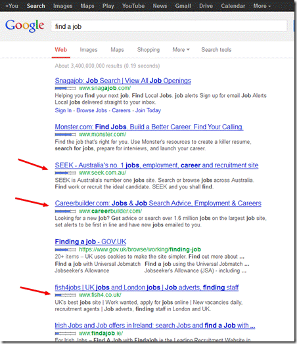
Task: Switch to Shopping results tab
Action: (148, 50)
